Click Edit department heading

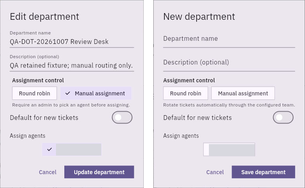pyautogui.click(x=44, y=17)
